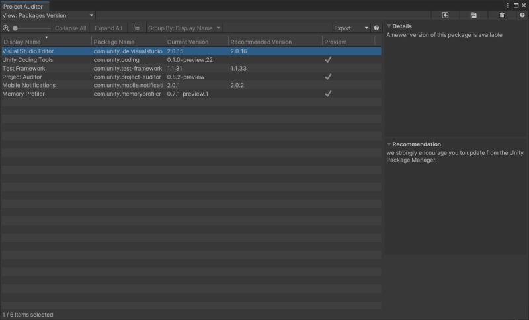Image resolution: width=529 pixels, height=320 pixels.
Task: Click the trash discard icon
Action: 502,15
